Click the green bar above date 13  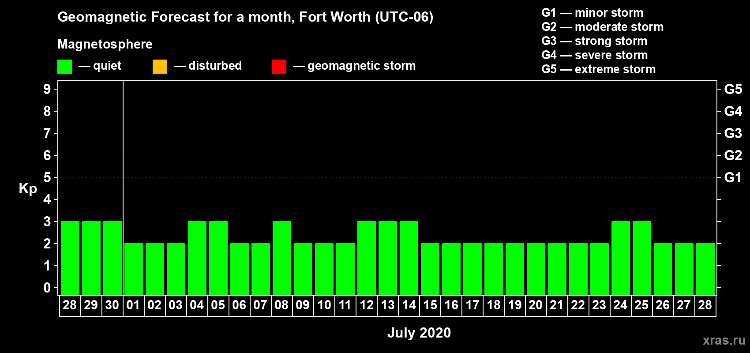pos(388,258)
